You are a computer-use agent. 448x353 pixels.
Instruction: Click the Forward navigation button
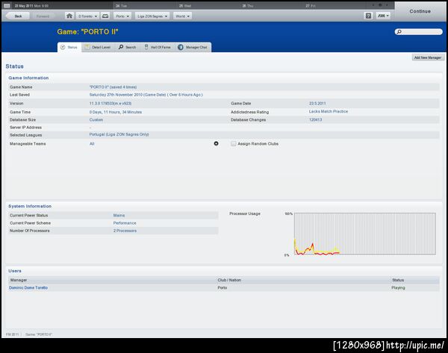(x=43, y=16)
